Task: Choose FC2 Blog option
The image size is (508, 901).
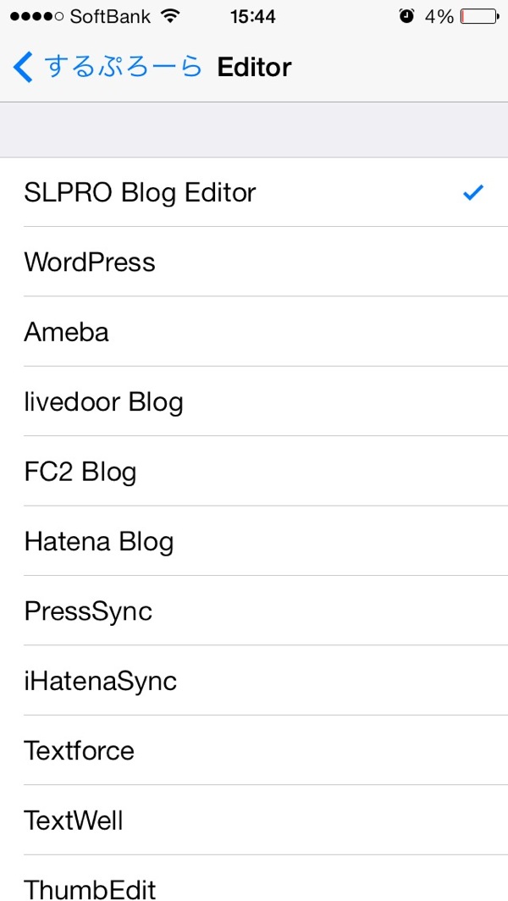Action: point(254,471)
